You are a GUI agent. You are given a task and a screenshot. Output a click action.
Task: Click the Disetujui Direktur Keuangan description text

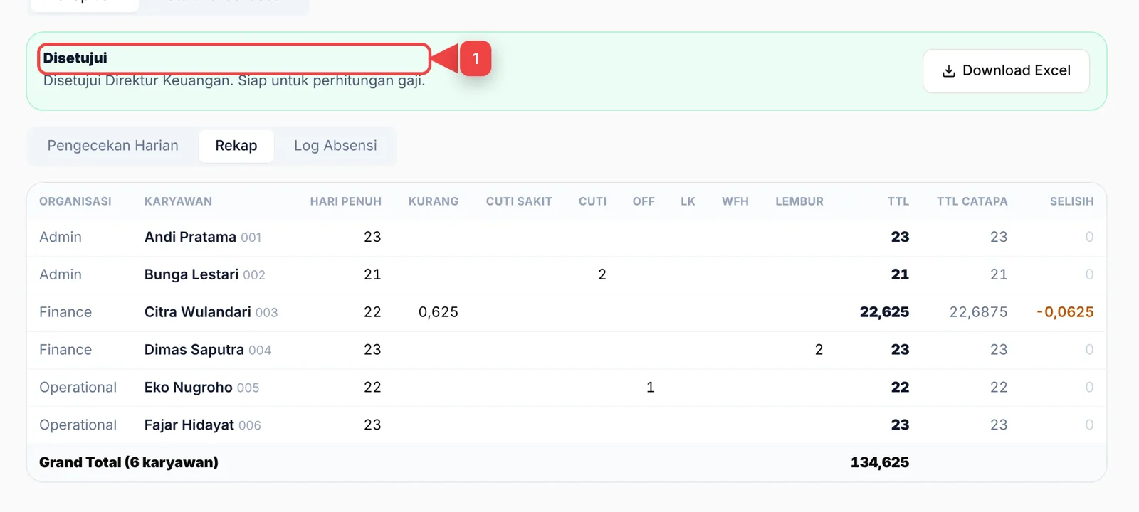pos(234,81)
